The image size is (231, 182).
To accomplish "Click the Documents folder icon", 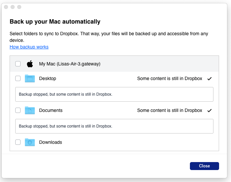I will tap(30, 110).
